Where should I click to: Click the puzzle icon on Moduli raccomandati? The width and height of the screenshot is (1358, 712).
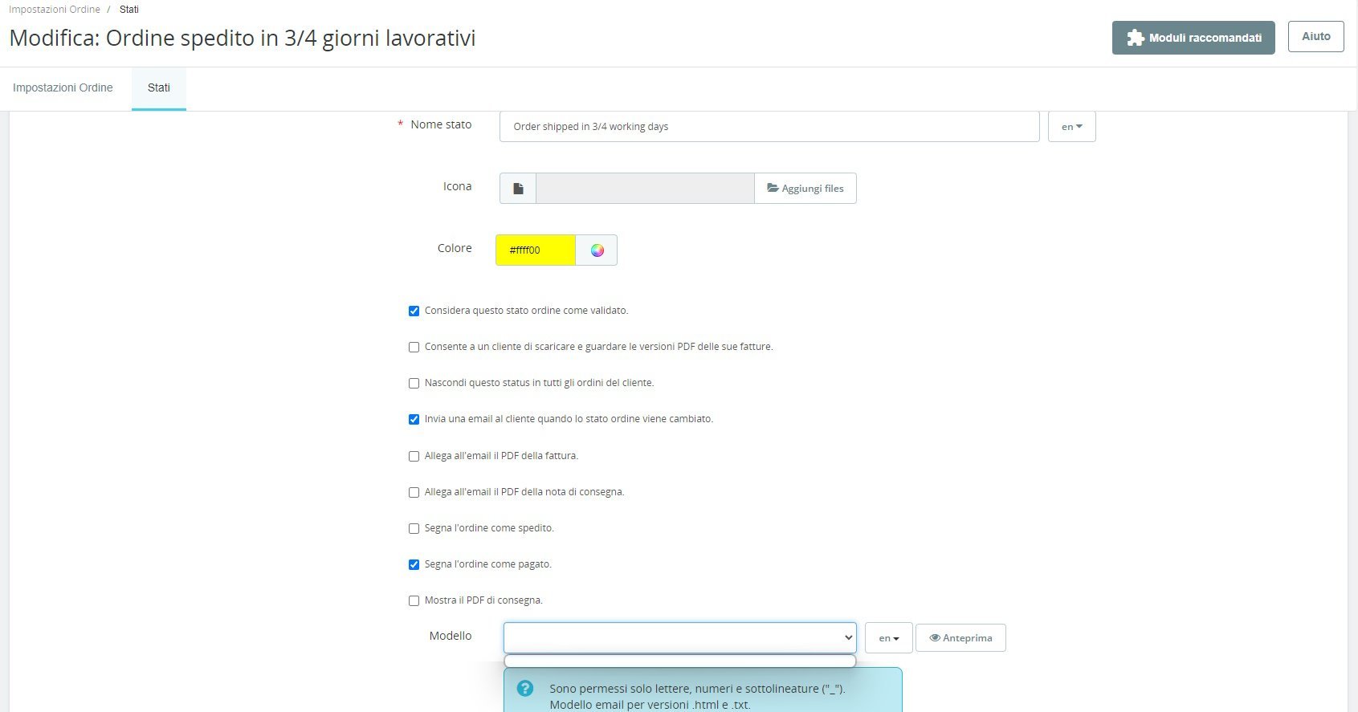coord(1136,38)
